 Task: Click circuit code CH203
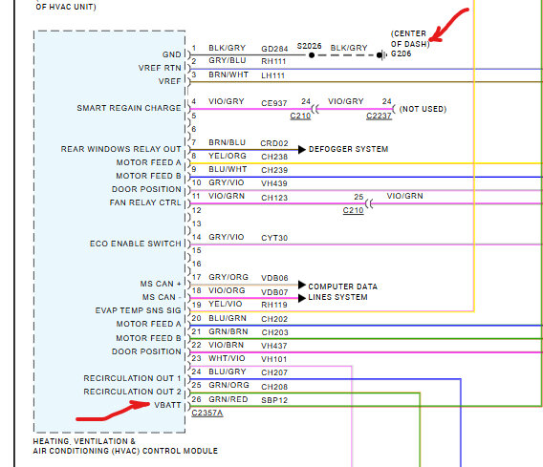[x=275, y=332]
